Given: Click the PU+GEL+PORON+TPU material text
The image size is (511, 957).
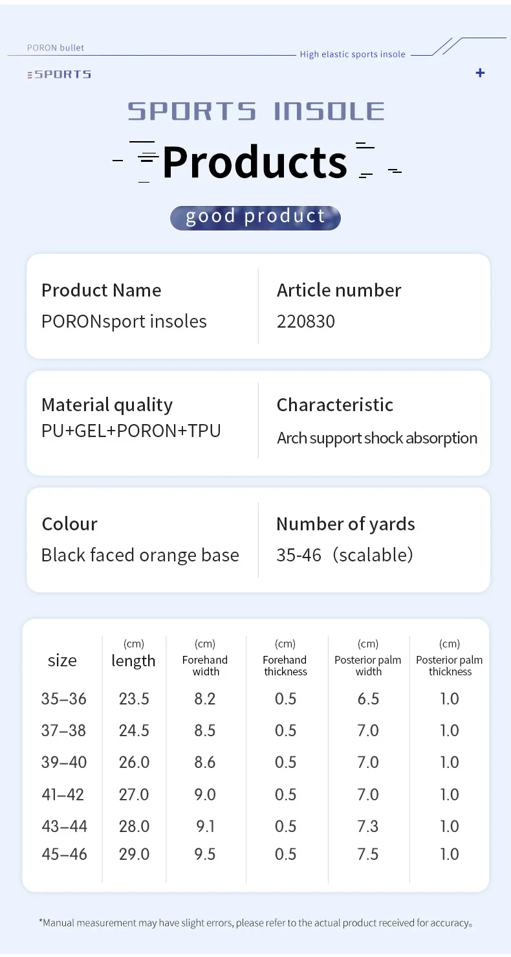Looking at the screenshot, I should 131,431.
